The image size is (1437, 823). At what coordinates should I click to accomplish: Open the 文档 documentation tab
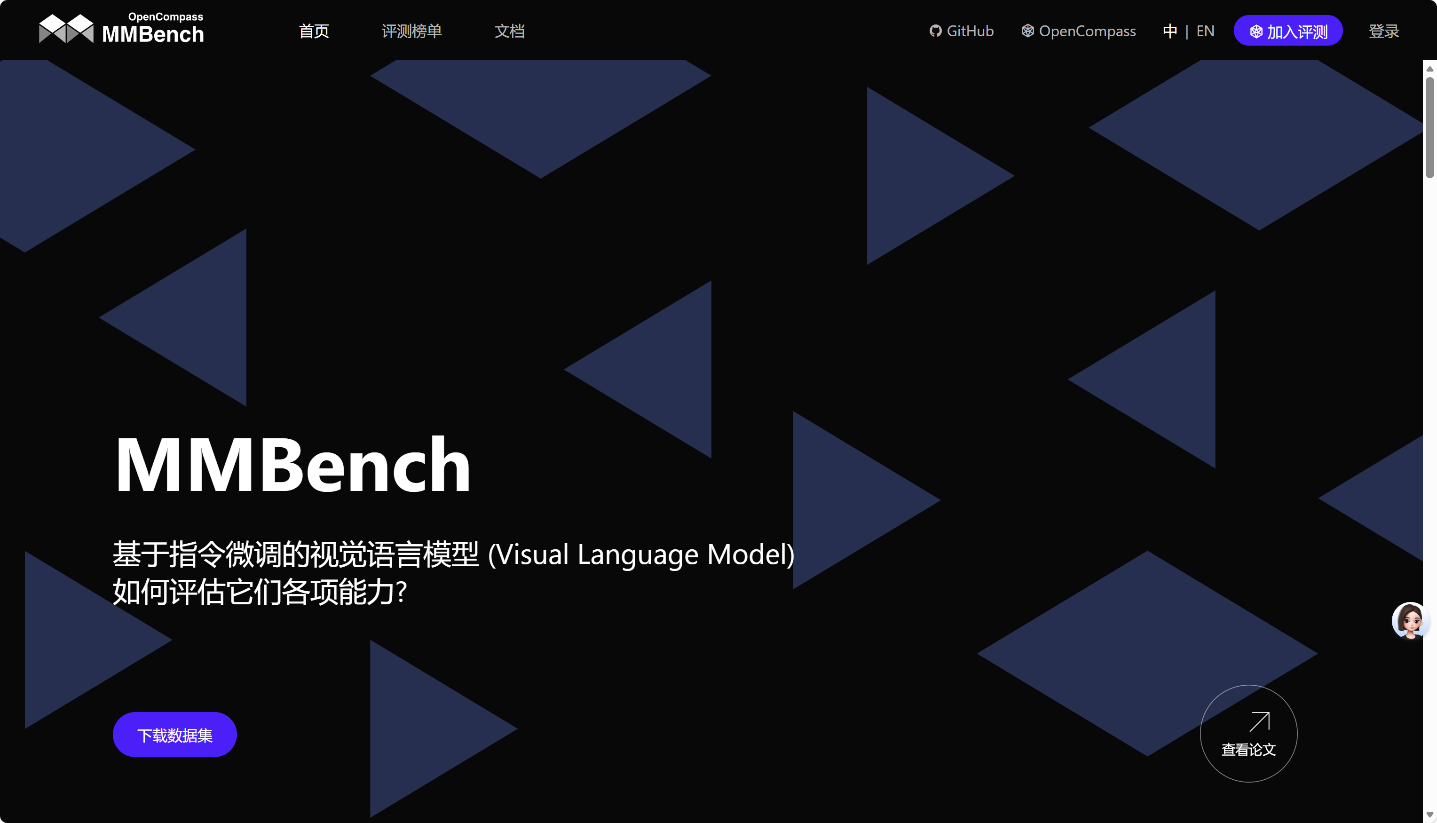pos(509,31)
